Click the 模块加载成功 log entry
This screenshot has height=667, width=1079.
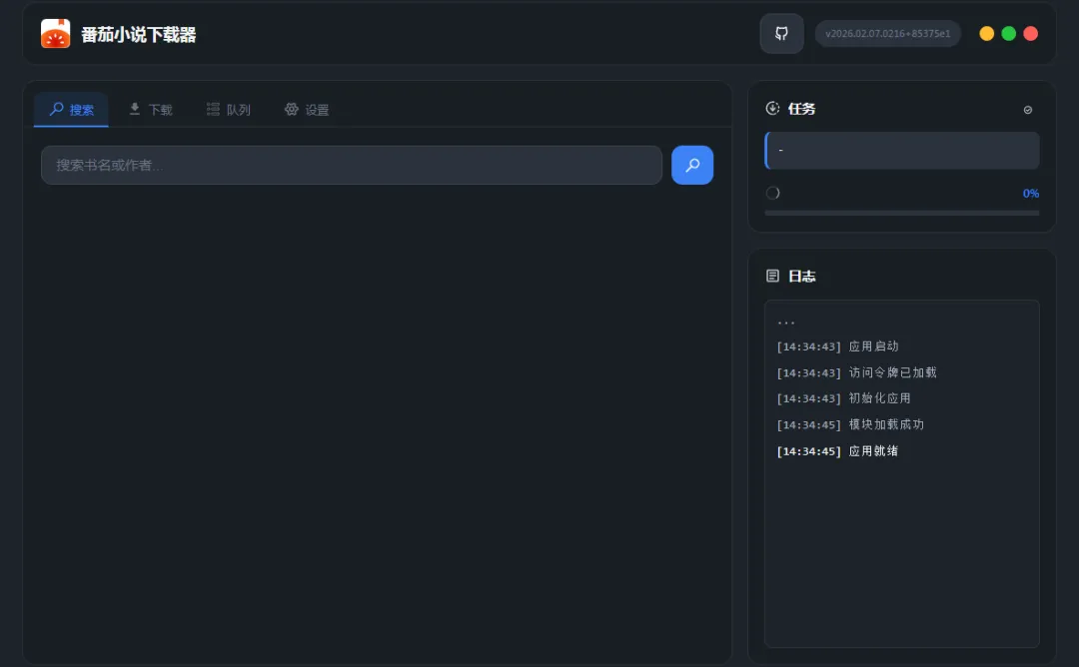pyautogui.click(x=850, y=425)
